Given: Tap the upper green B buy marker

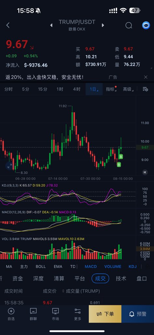Looking at the screenshot, I should 121,157.
